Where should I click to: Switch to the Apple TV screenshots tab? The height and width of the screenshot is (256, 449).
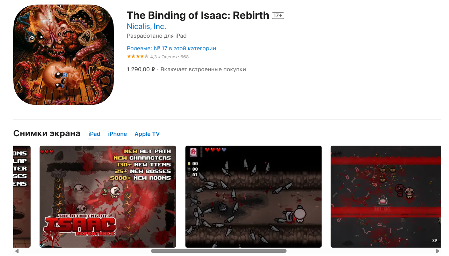point(147,134)
